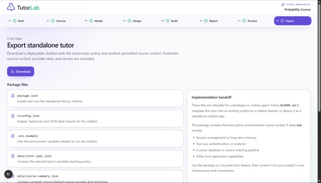
Task: Click 'Tool use, authentication, or analytics' bullet
Action: click(x=221, y=144)
